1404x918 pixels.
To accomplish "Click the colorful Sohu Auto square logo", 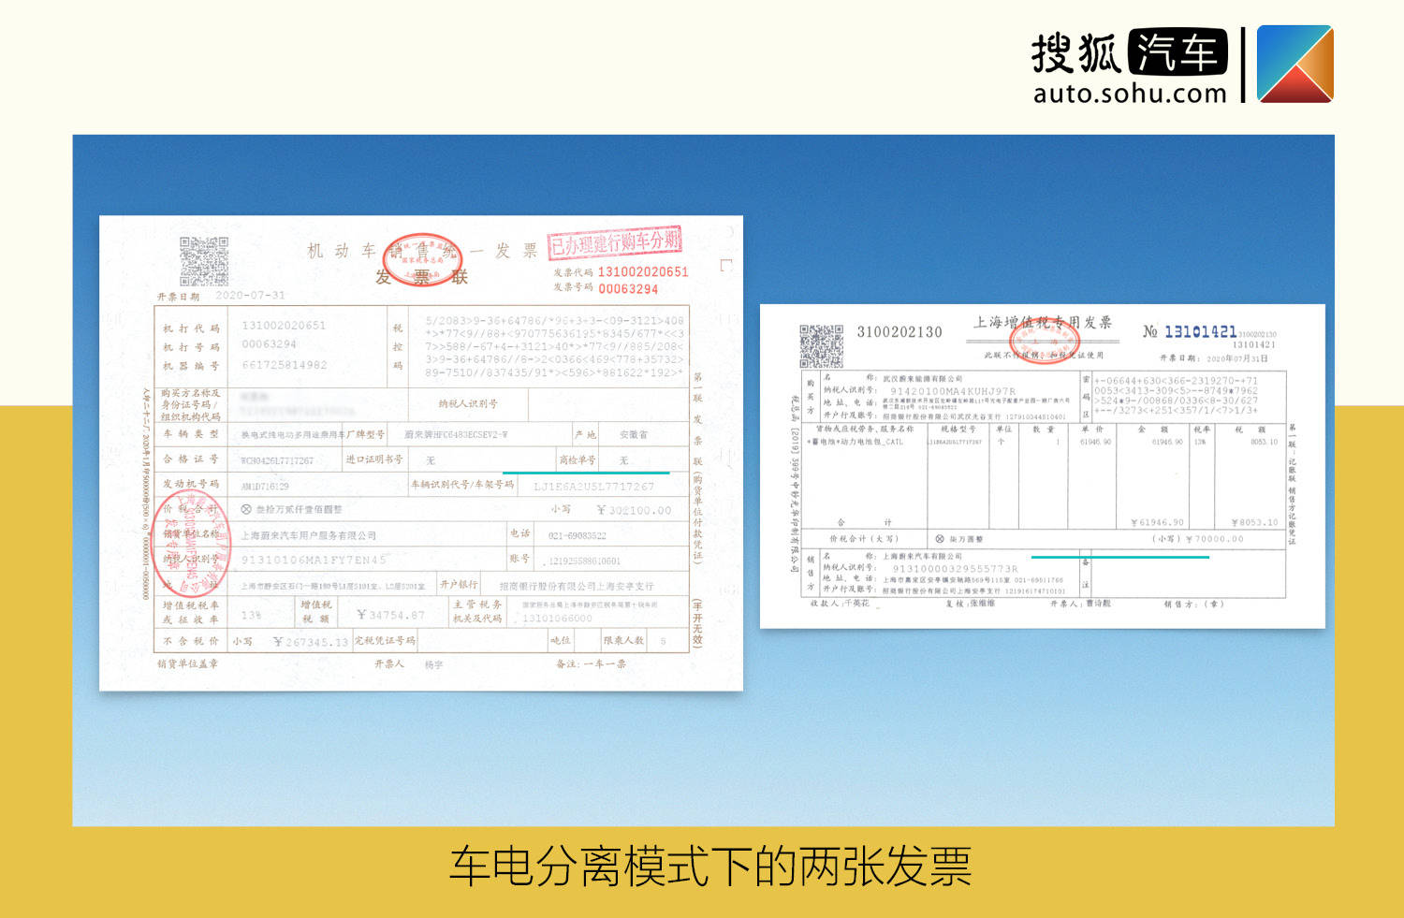I will point(1294,64).
